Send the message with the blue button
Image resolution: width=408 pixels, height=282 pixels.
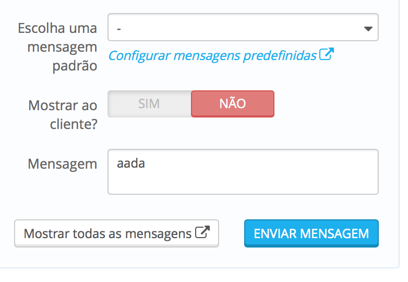tap(311, 233)
